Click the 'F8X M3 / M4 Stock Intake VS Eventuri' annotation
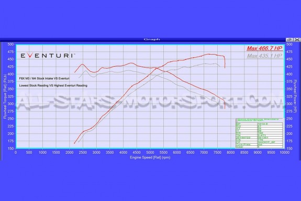Image resolution: width=301 pixels, height=201 pixels. [44, 78]
